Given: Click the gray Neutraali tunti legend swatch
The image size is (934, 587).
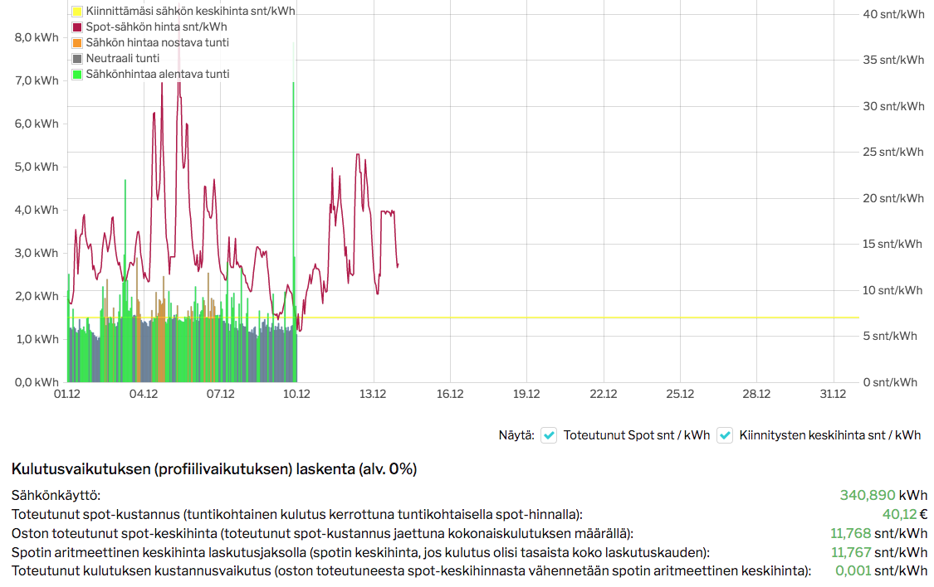Looking at the screenshot, I should pyautogui.click(x=77, y=59).
